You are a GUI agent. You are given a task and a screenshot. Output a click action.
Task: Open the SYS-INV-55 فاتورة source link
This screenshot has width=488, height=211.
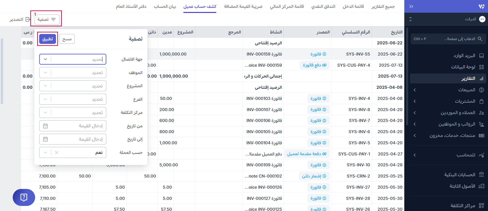pos(318,54)
